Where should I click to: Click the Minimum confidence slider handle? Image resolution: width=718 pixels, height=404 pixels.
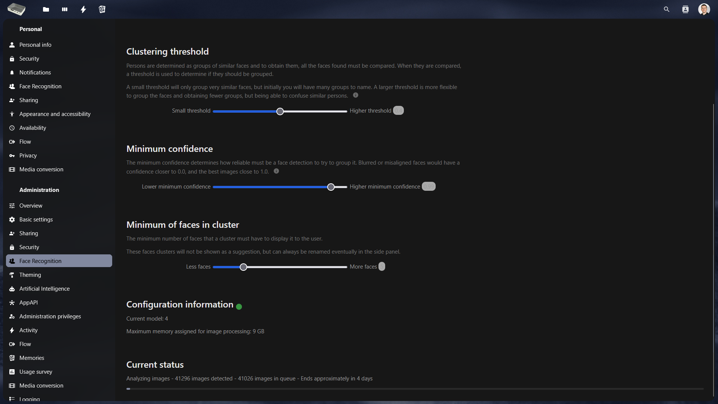point(331,187)
